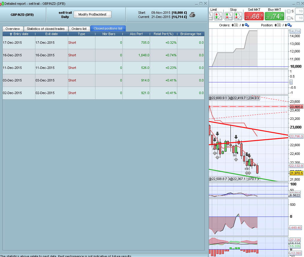Image resolution: width=304 pixels, height=257 pixels.
Task: Click the L quantity field showing 10
Action: pos(299,18)
